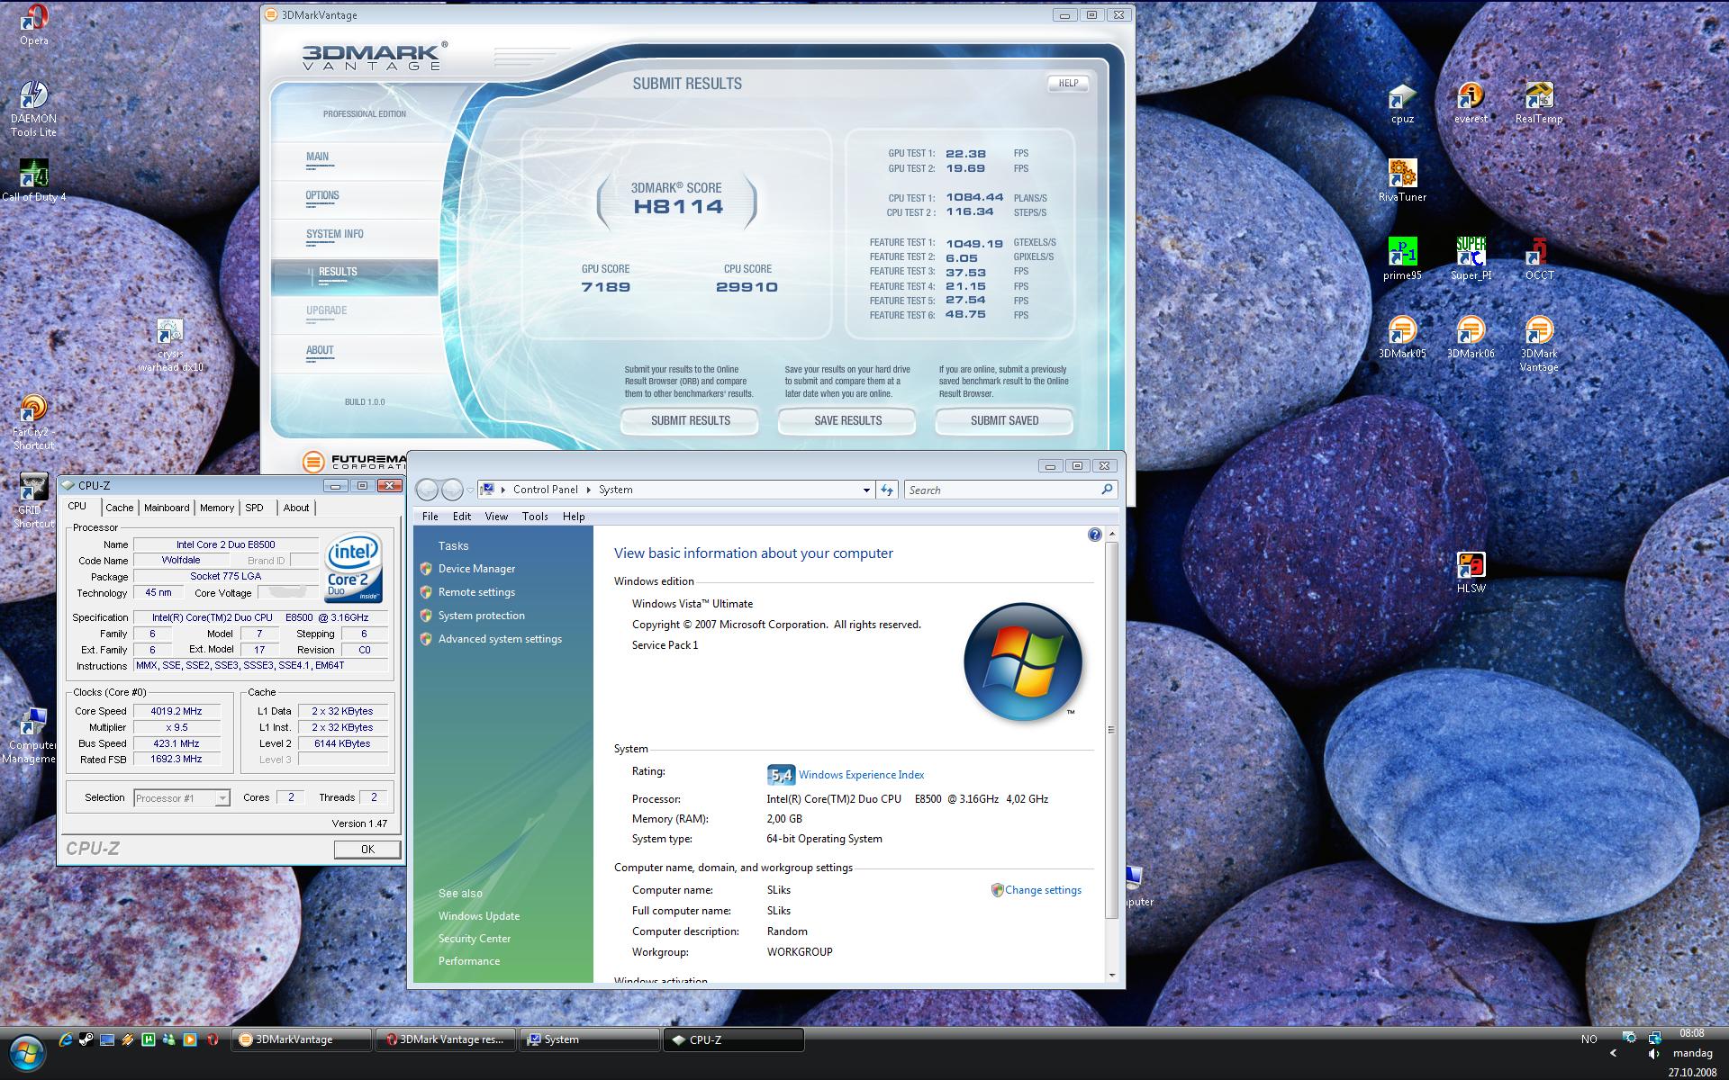This screenshot has height=1080, width=1729.
Task: Open Windows Update under See also
Action: [478, 916]
